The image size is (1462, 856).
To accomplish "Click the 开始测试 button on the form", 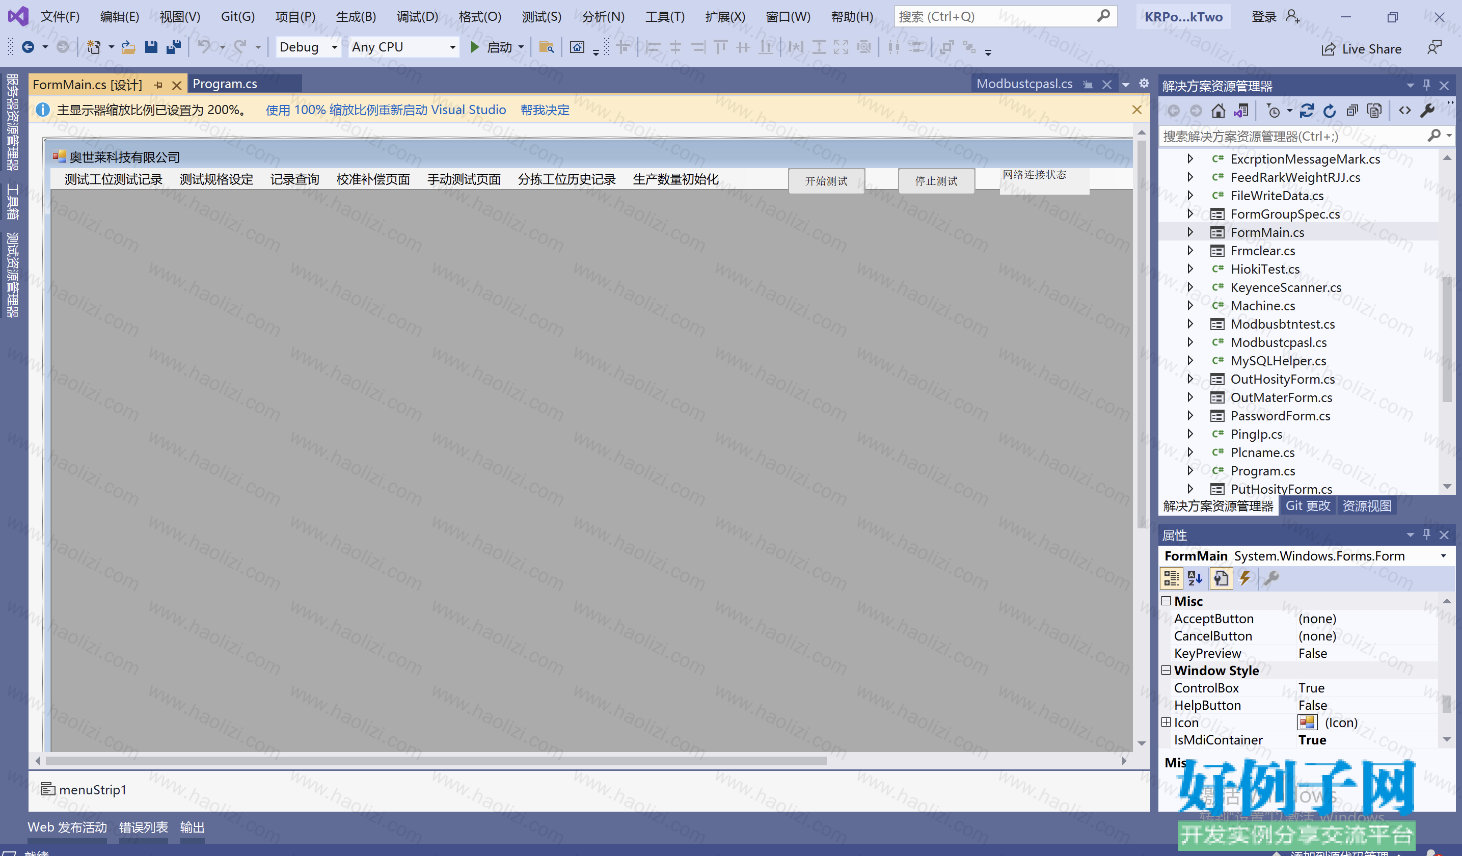I will [x=827, y=180].
